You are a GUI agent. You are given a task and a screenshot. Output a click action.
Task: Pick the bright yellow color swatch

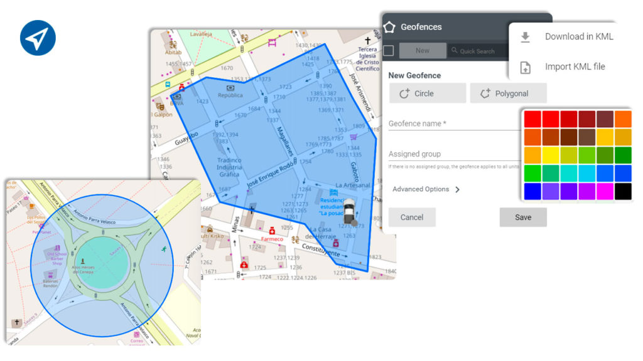point(550,155)
